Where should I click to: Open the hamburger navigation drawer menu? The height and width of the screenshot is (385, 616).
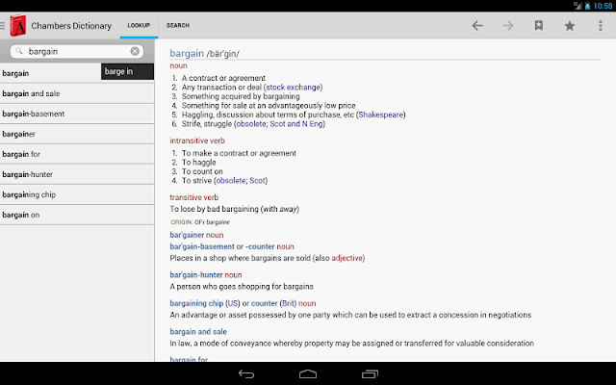point(2,26)
